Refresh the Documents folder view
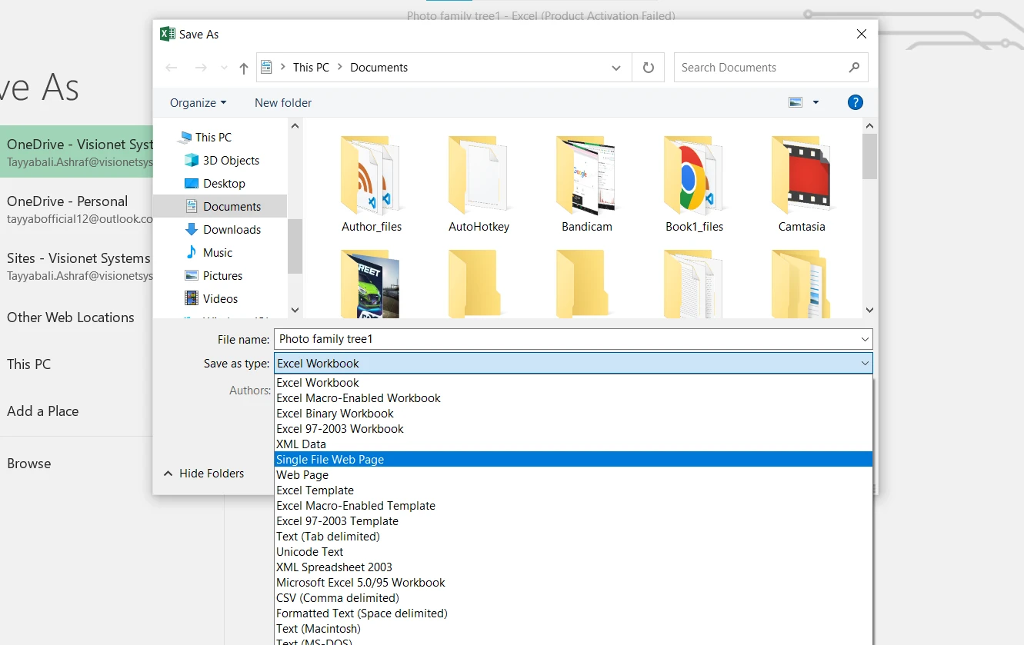Viewport: 1024px width, 645px height. pos(649,68)
